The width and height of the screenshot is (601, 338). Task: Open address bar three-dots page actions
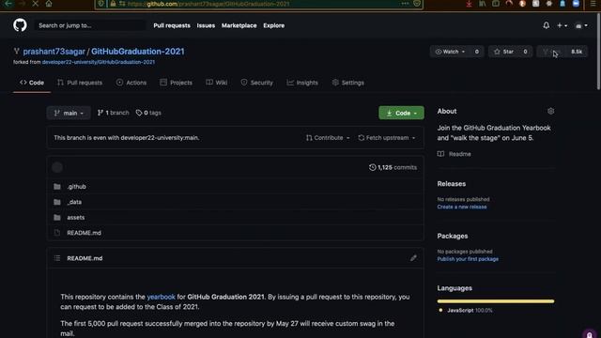[405, 4]
